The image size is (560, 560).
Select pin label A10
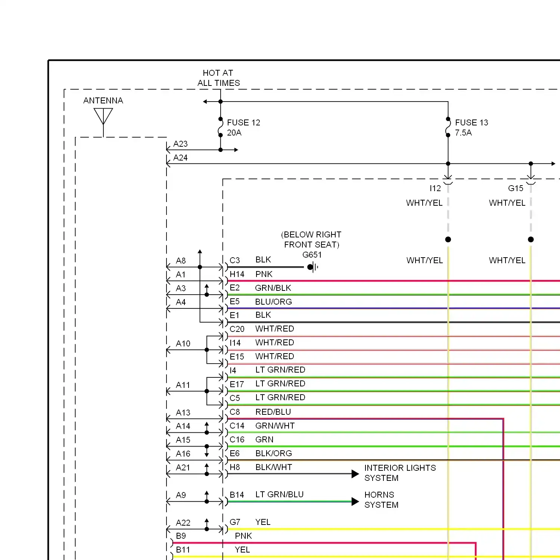(x=183, y=343)
